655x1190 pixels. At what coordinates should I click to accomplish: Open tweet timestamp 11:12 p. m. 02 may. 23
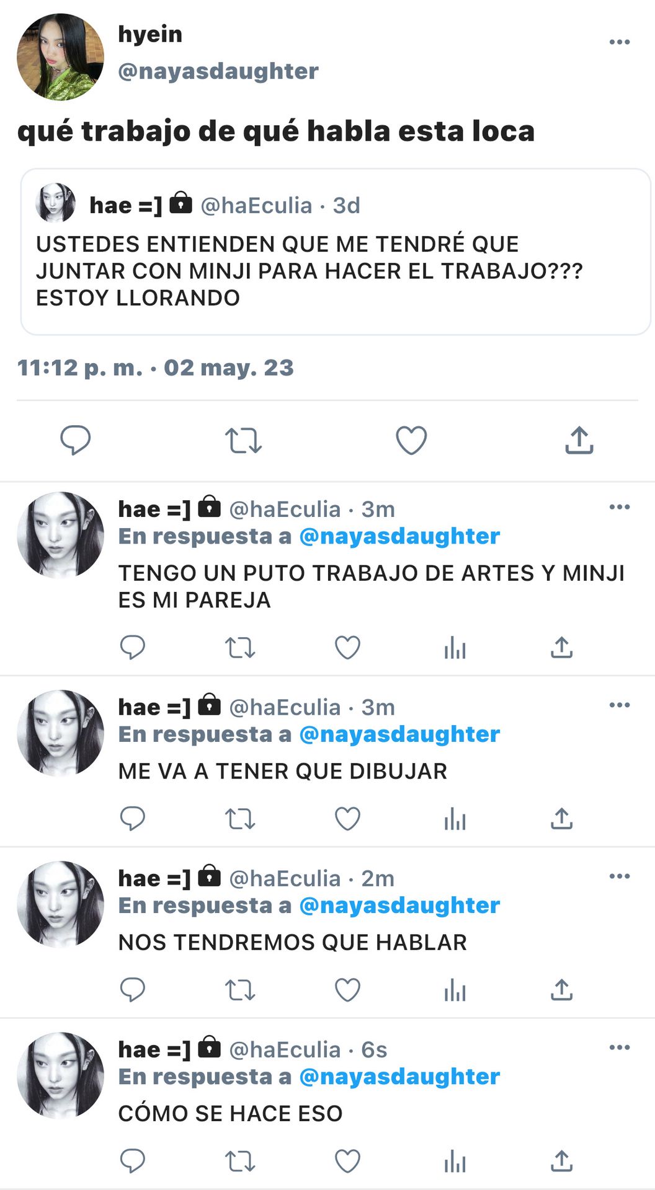point(155,368)
